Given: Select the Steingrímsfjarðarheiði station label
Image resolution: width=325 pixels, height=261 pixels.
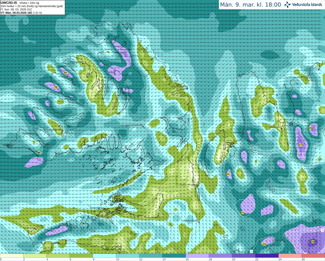Looking at the screenshot, I should coord(132,125).
